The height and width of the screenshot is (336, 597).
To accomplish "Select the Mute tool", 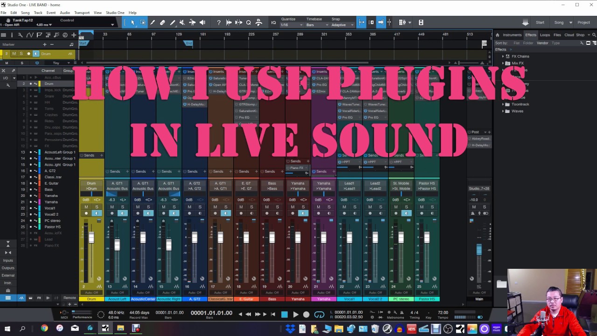I will pyautogui.click(x=182, y=22).
